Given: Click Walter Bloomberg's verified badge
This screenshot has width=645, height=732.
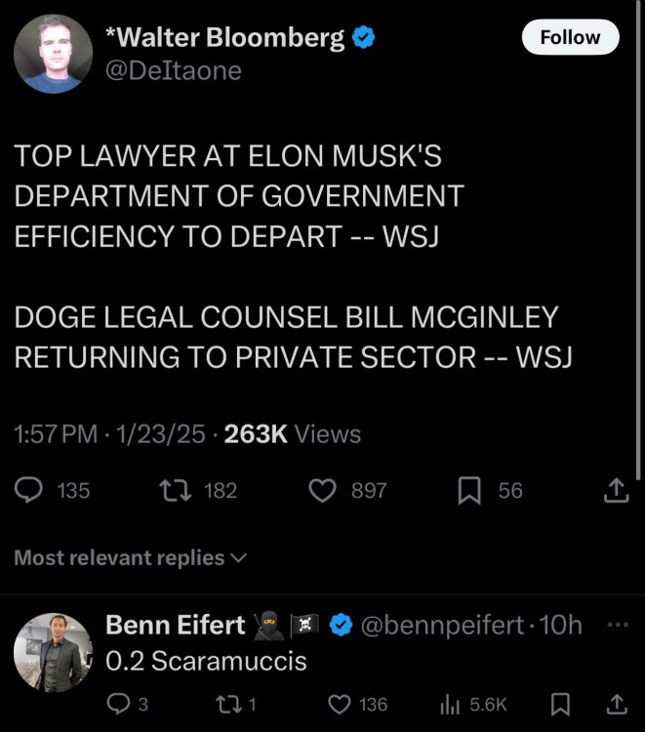Looking at the screenshot, I should [x=365, y=38].
